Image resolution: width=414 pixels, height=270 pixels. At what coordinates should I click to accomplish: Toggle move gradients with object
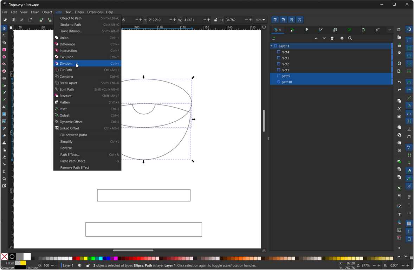click(x=291, y=20)
